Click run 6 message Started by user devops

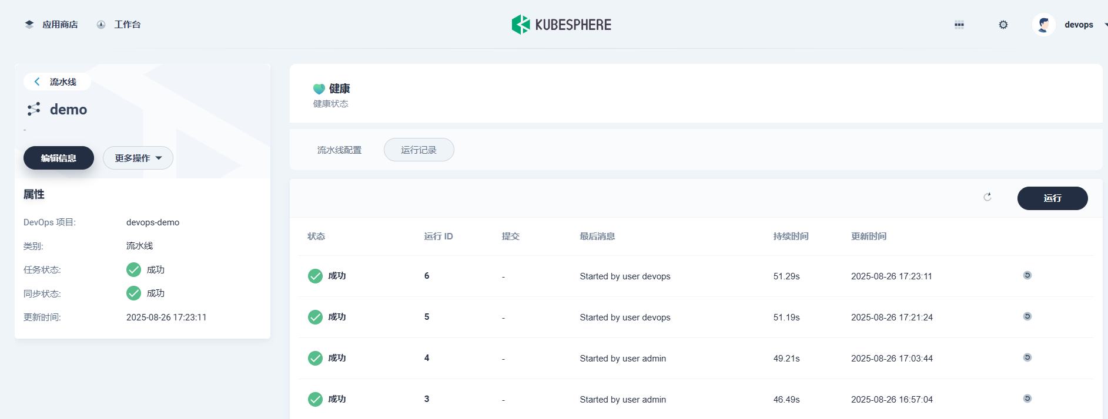click(x=625, y=276)
